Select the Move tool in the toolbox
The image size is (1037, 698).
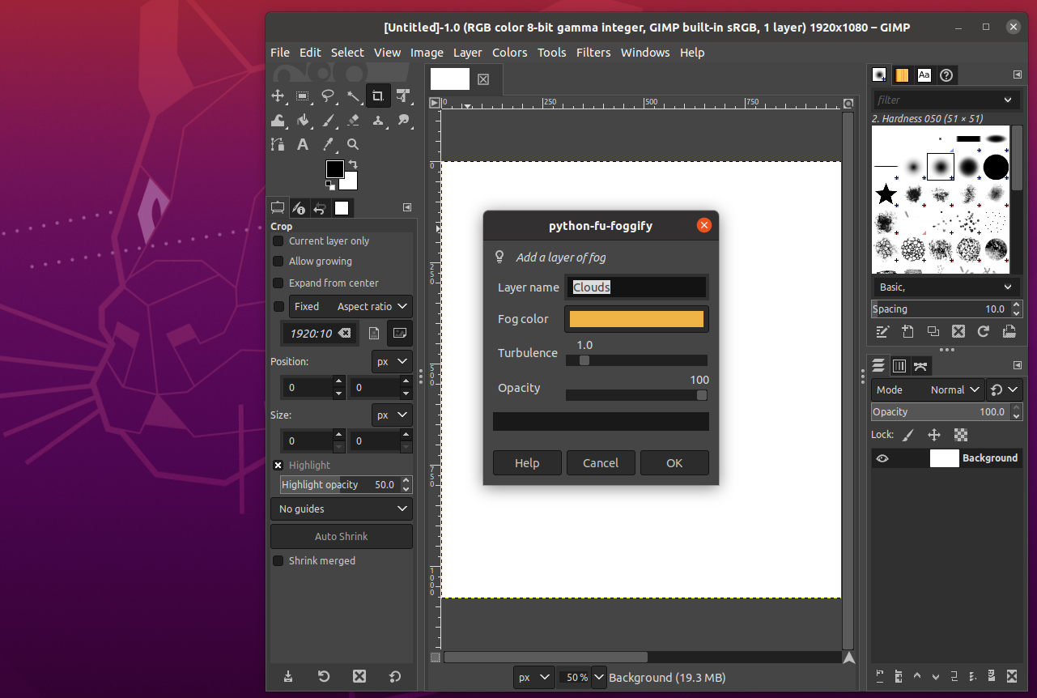[278, 96]
